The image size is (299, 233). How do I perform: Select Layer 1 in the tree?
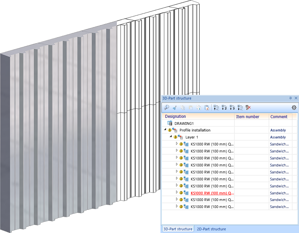click(x=192, y=137)
